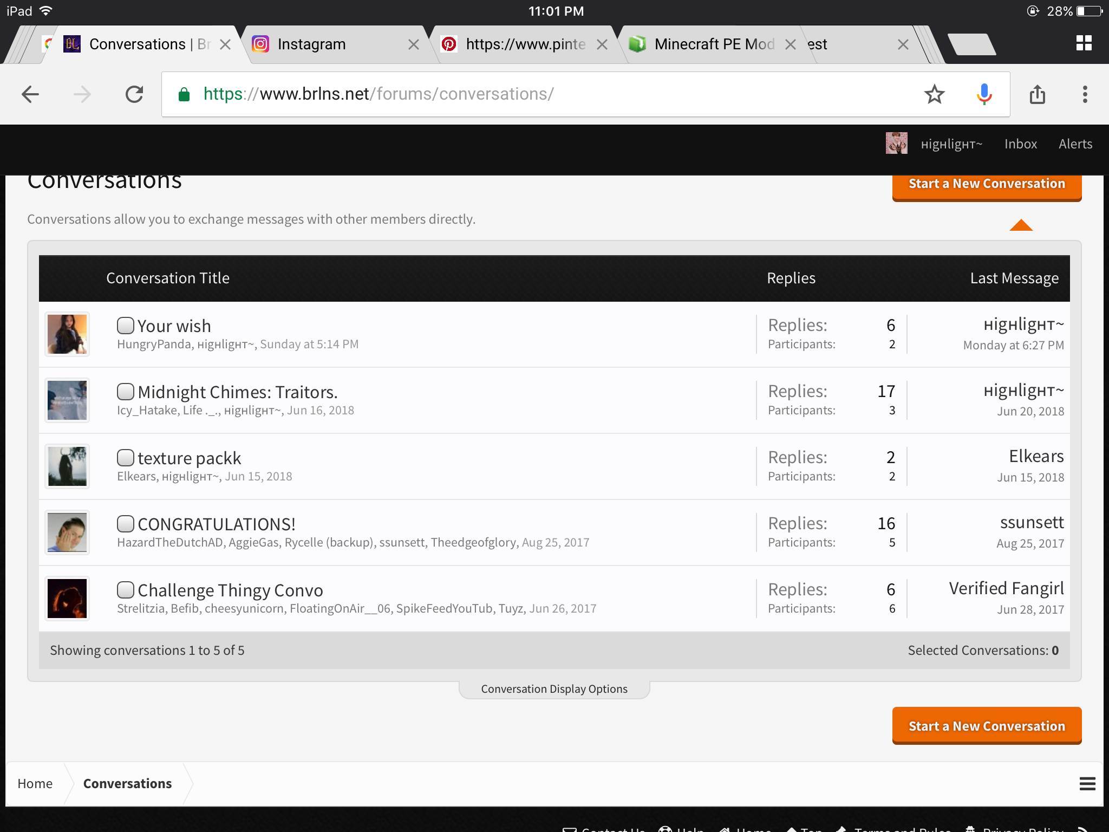Viewport: 1109px width, 832px height.
Task: Open a new blank tab button
Action: click(x=972, y=44)
